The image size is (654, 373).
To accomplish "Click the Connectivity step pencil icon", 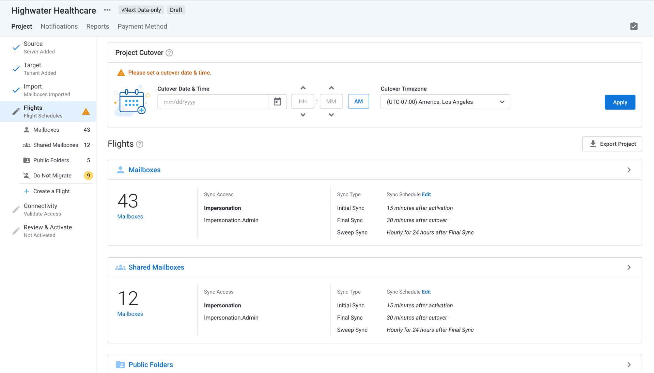I will pos(16,210).
